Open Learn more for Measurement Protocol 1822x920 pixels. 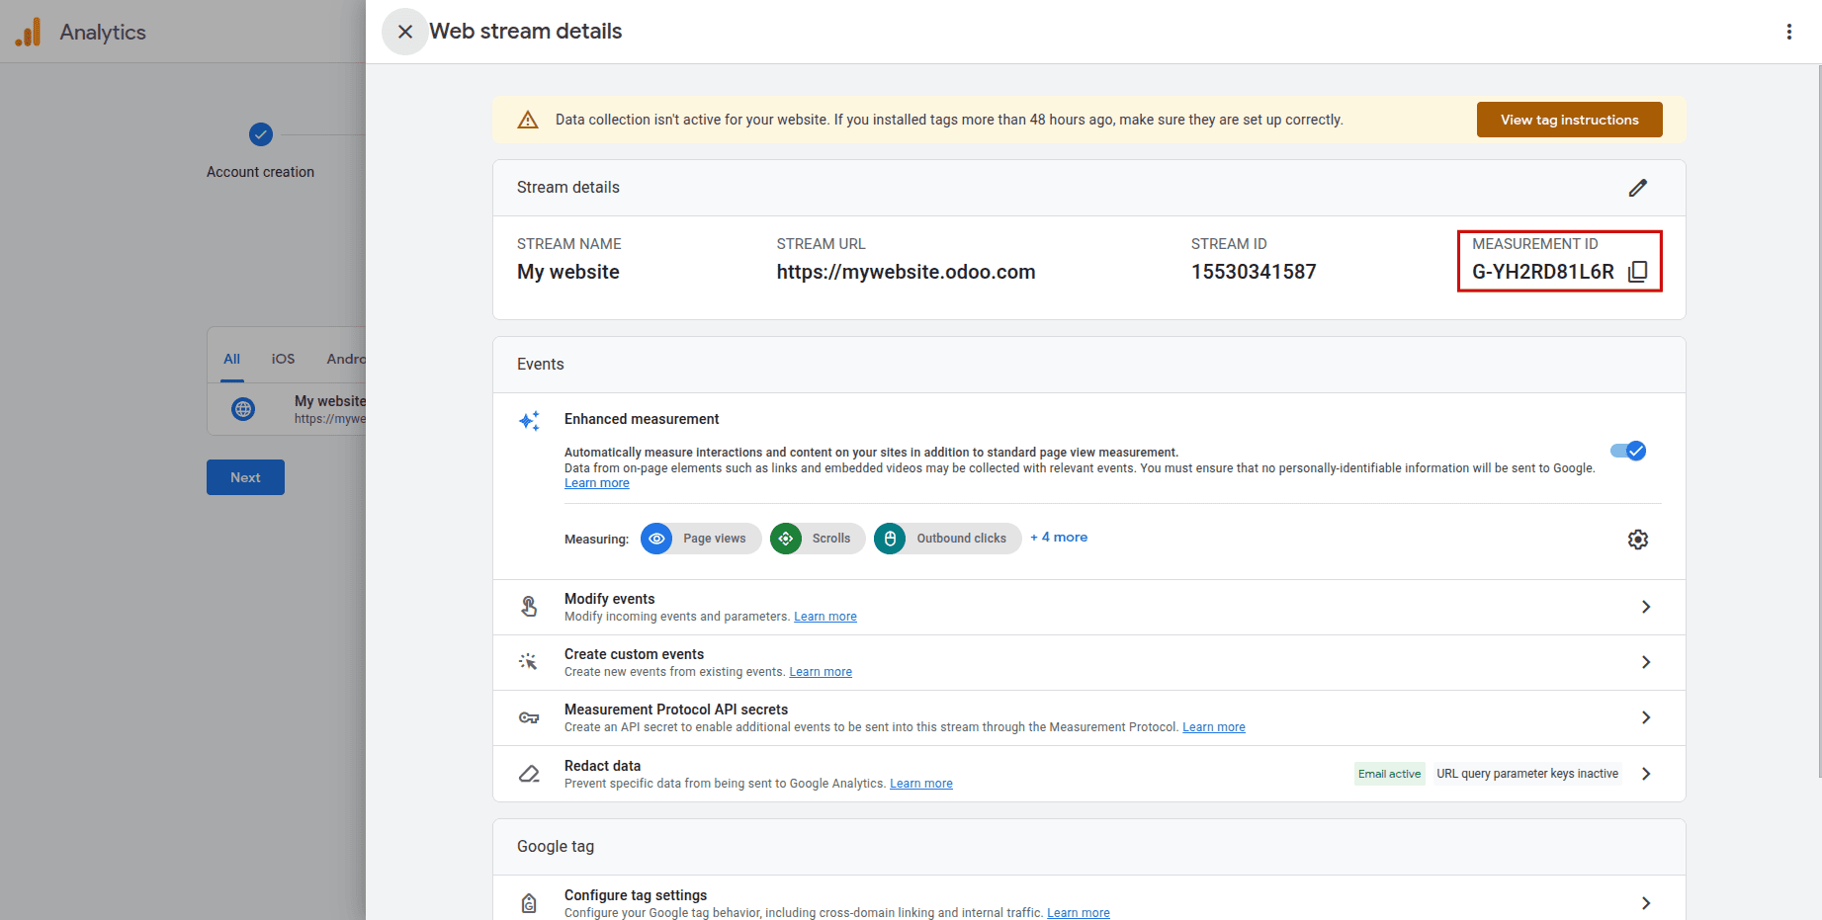pyautogui.click(x=1214, y=727)
